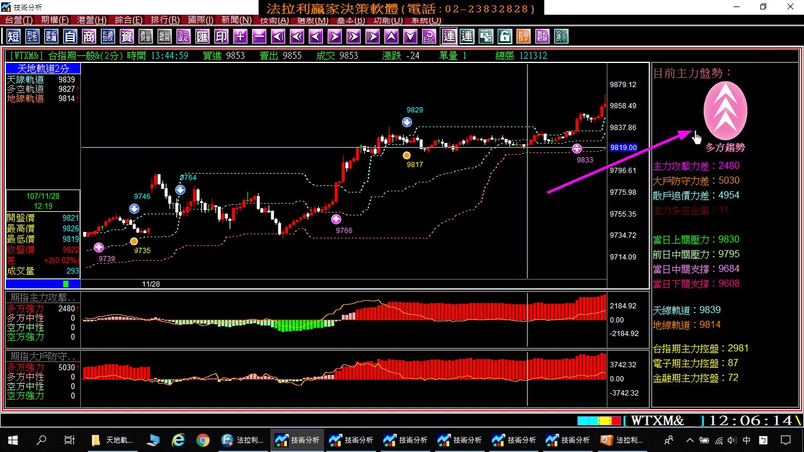
Task: Click the plus zoom-in toolbar icon
Action: 240,36
